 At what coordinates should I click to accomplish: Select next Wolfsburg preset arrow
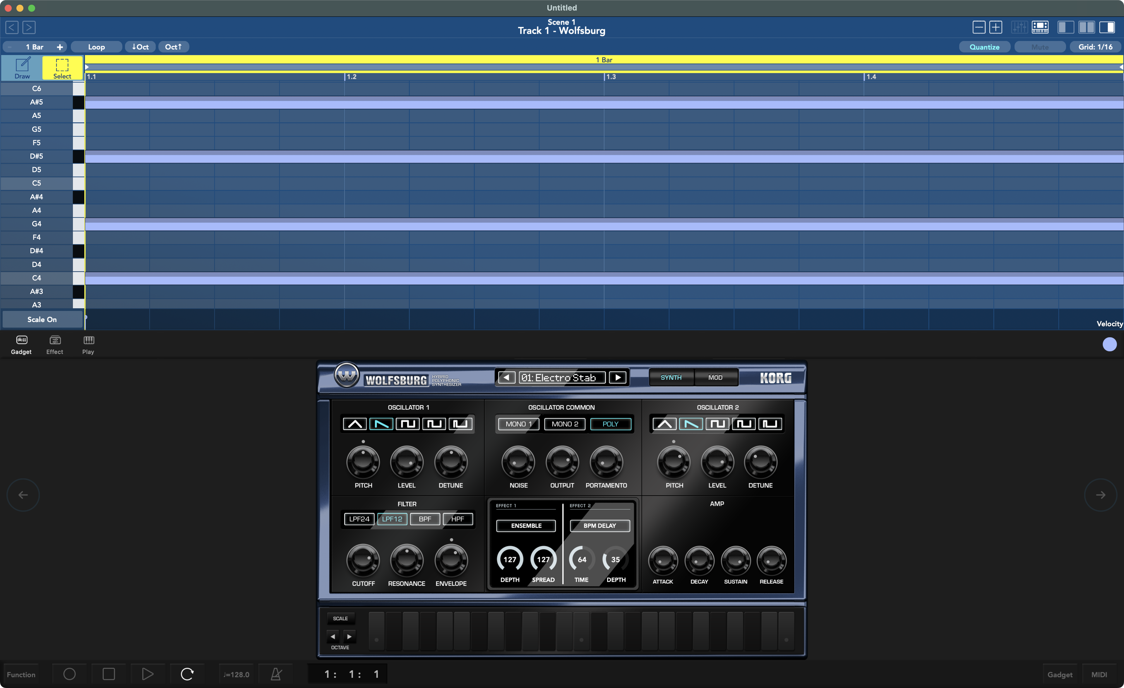tap(618, 377)
